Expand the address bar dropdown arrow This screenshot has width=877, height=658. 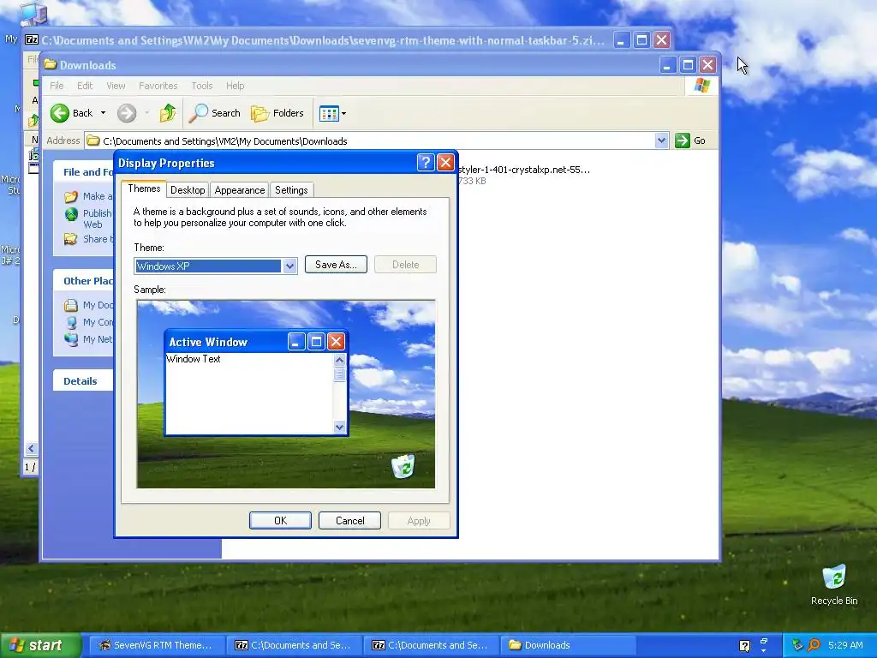(661, 141)
